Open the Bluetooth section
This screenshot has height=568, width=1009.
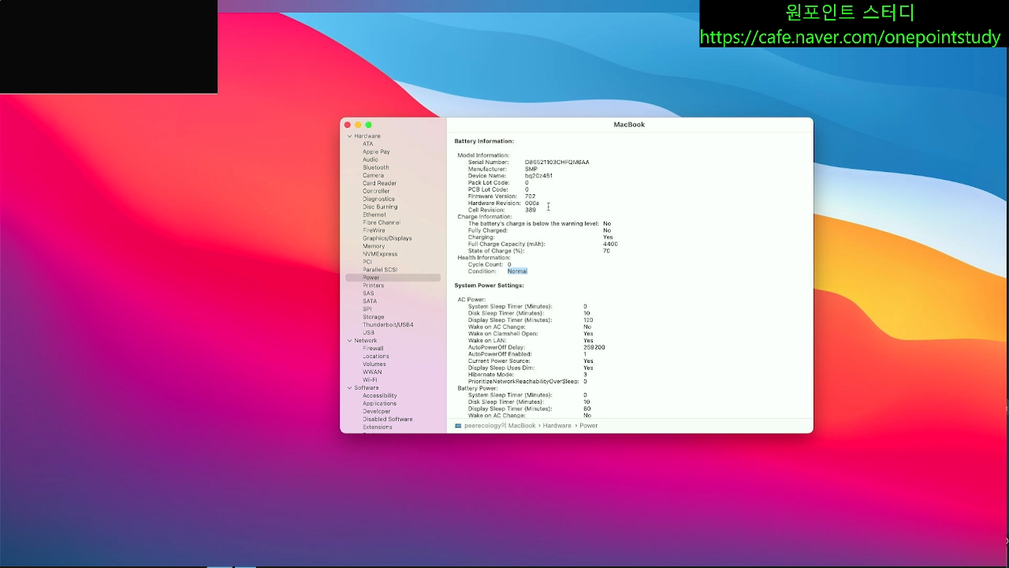376,167
